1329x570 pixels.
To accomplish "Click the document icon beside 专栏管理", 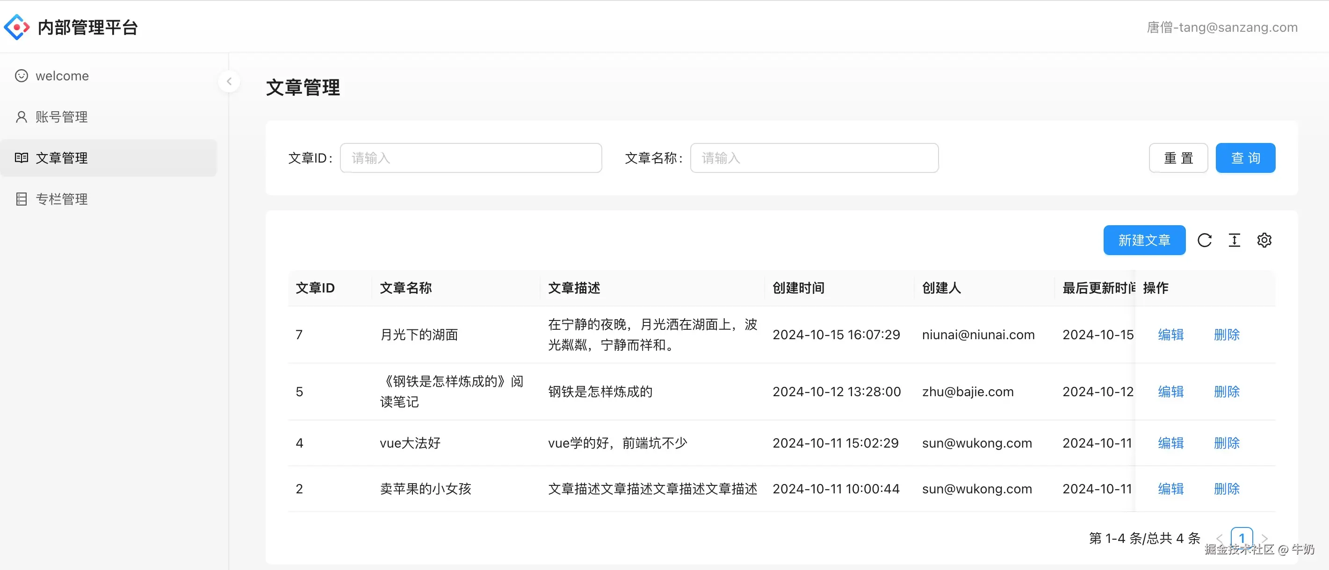I will pyautogui.click(x=21, y=199).
